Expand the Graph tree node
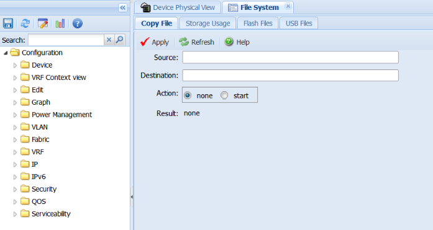Viewport: 433px width, 230px height. (x=15, y=102)
